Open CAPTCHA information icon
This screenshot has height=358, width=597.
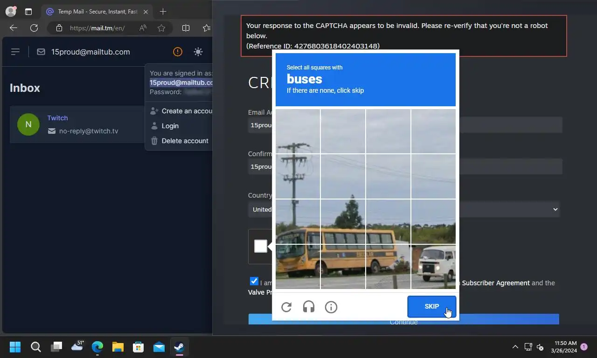(331, 307)
